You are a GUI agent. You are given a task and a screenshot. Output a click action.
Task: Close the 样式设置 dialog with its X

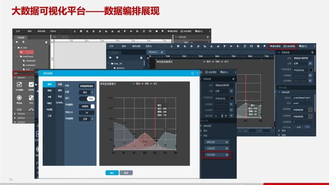pyautogui.click(x=197, y=73)
